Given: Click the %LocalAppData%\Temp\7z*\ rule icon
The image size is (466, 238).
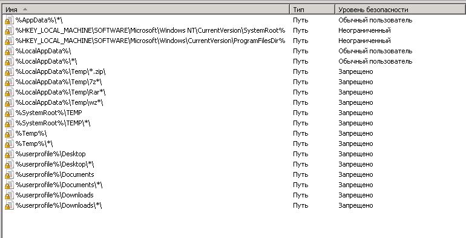Looking at the screenshot, I should pos(9,82).
